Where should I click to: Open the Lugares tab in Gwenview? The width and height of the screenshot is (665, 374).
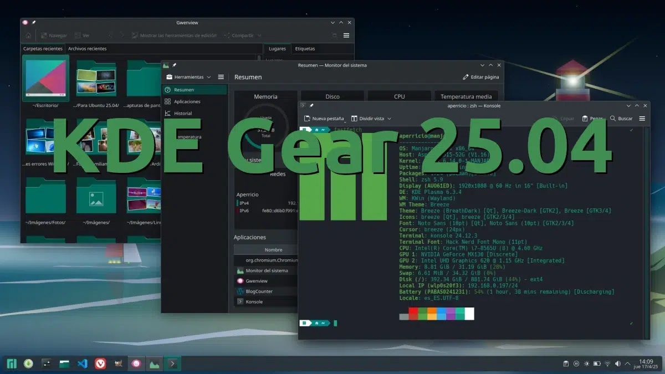click(277, 49)
